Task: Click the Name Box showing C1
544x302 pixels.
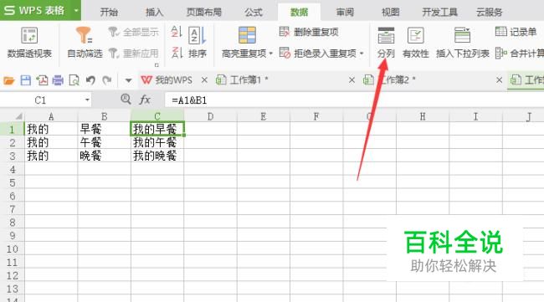Action: click(x=41, y=100)
